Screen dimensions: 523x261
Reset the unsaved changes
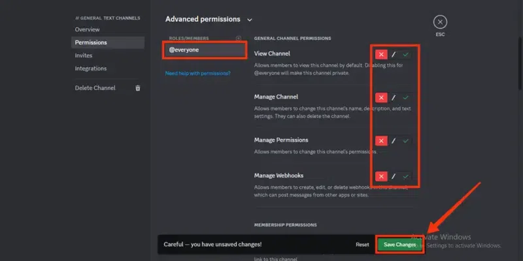362,245
